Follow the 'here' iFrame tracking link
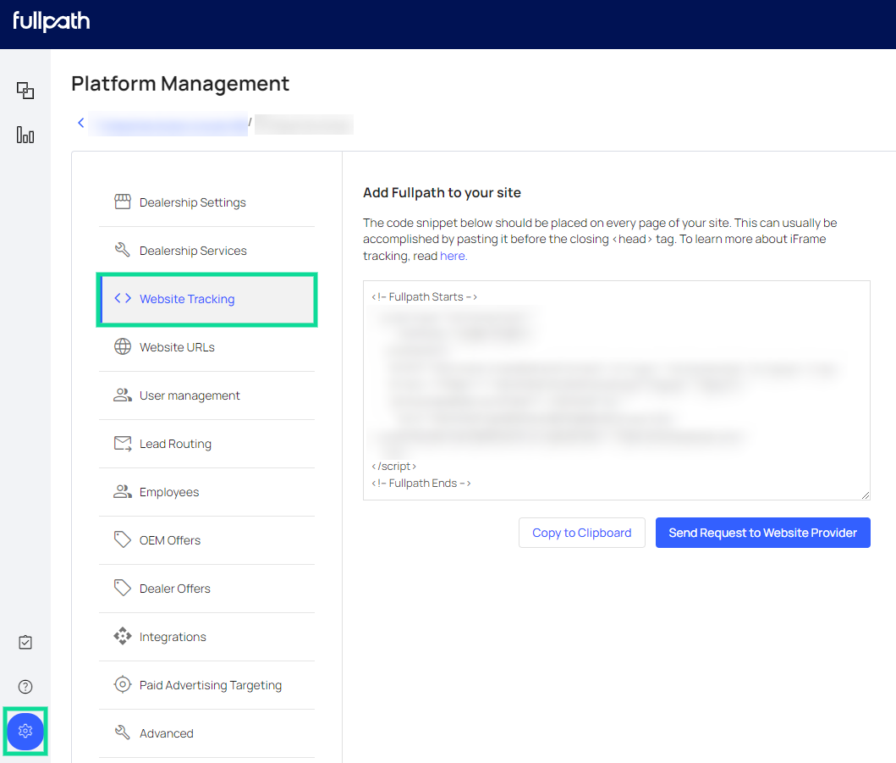The width and height of the screenshot is (896, 763). (x=453, y=256)
